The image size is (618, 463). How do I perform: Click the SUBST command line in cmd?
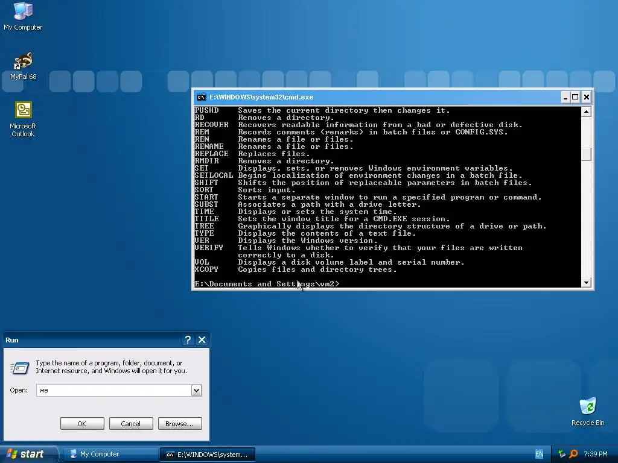[x=308, y=205]
